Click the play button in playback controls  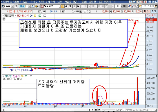click(90, 110)
